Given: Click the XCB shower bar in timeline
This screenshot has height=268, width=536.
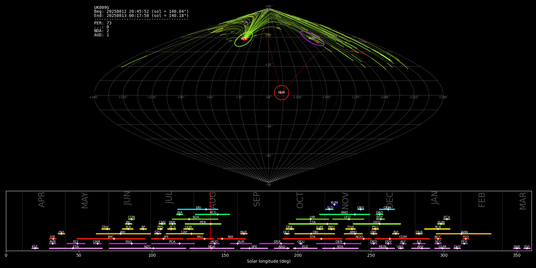Looking at the screenshot, I should click(x=437, y=229).
